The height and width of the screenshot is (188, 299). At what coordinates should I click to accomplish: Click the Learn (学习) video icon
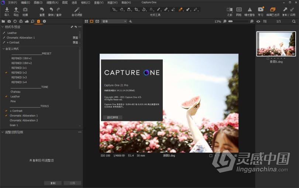click(x=261, y=9)
